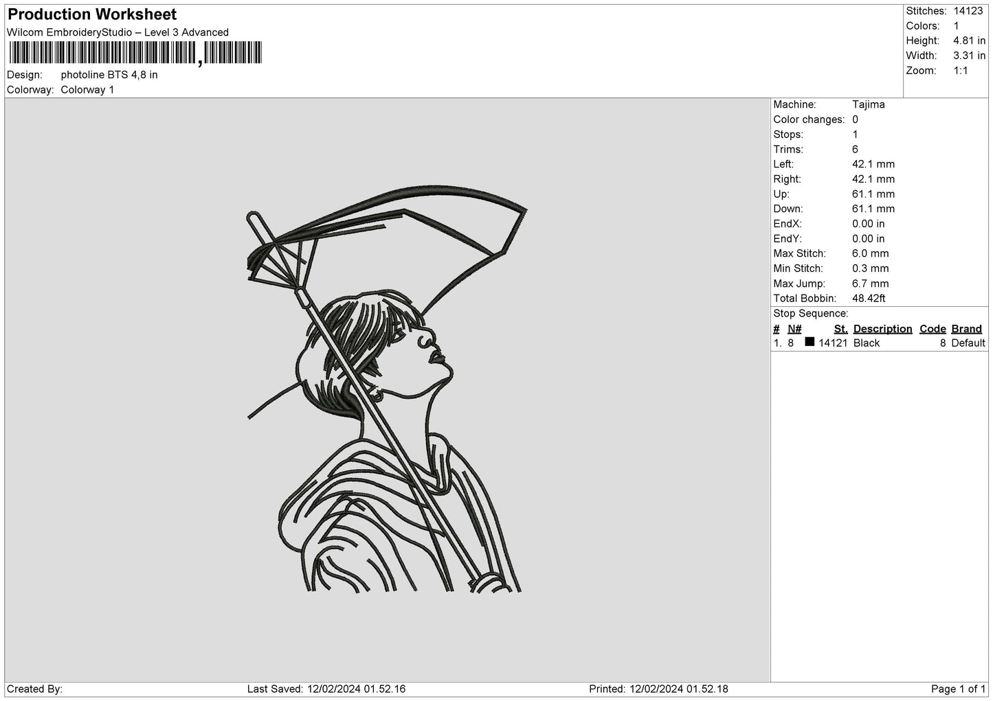Click the EndX value 0.00 in
This screenshot has width=993, height=701.
point(869,224)
